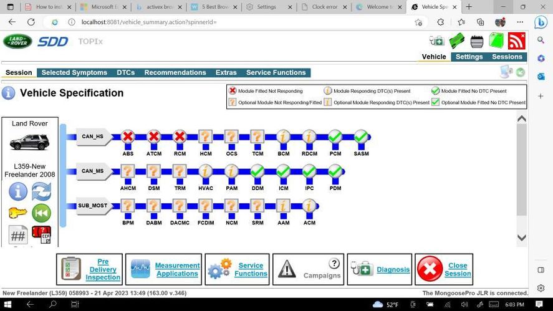The height and width of the screenshot is (311, 553).
Task: Click the scroll up arrow
Action: (522, 119)
